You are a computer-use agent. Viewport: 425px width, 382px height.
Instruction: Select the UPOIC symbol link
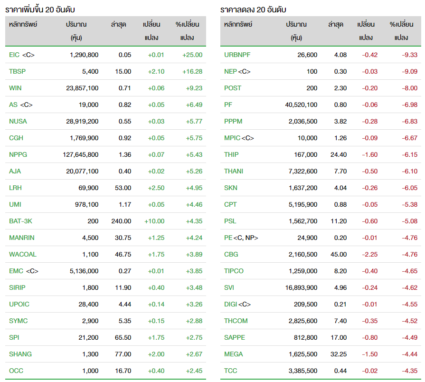[x=19, y=305]
